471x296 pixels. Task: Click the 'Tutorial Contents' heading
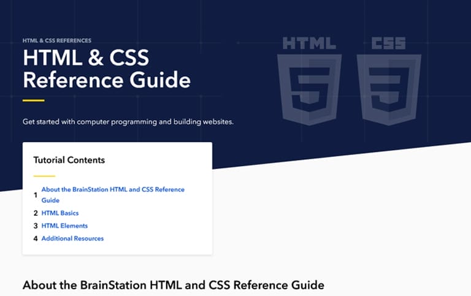[69, 160]
